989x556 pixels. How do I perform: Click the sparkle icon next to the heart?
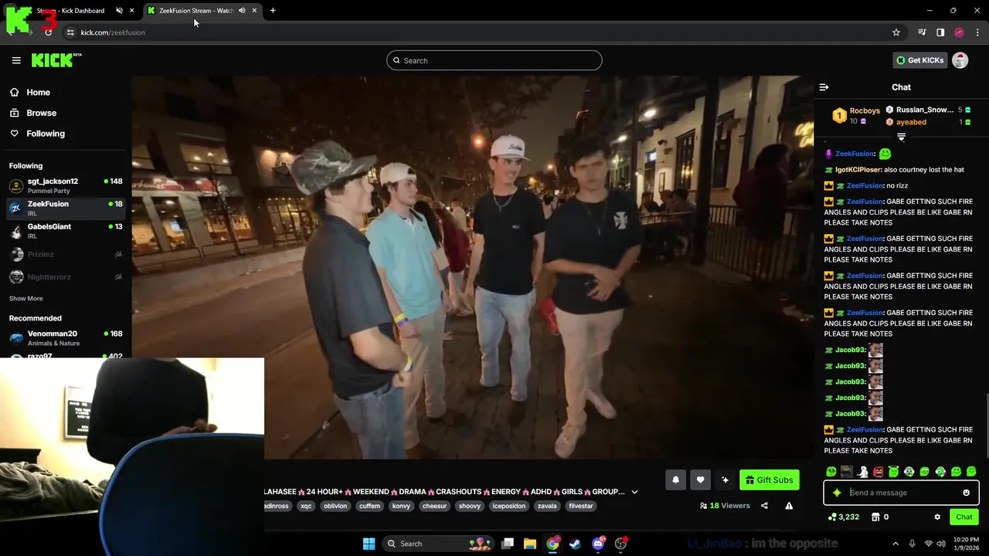[725, 480]
